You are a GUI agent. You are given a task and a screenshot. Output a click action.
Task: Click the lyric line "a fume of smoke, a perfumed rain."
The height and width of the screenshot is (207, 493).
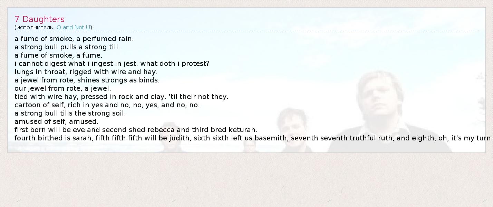74,39
